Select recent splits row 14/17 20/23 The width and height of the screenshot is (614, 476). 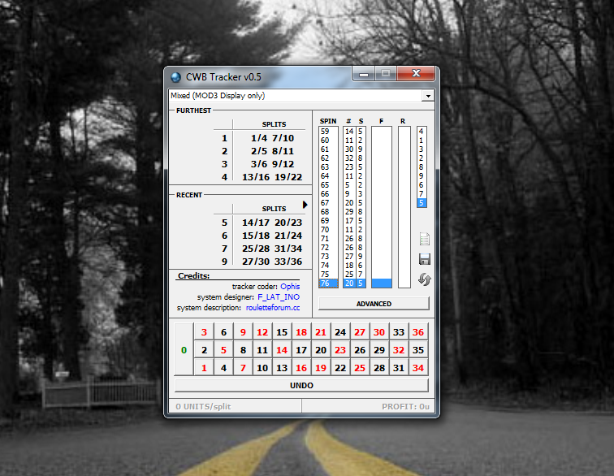click(272, 223)
